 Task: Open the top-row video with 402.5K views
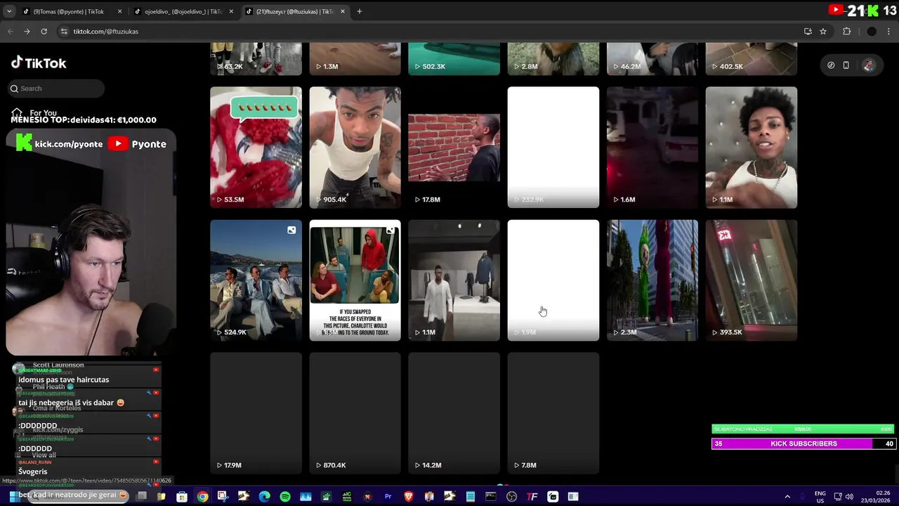click(x=751, y=59)
